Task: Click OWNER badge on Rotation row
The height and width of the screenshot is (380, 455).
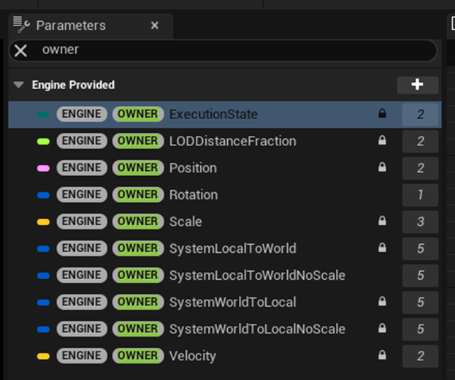Action: 138,194
